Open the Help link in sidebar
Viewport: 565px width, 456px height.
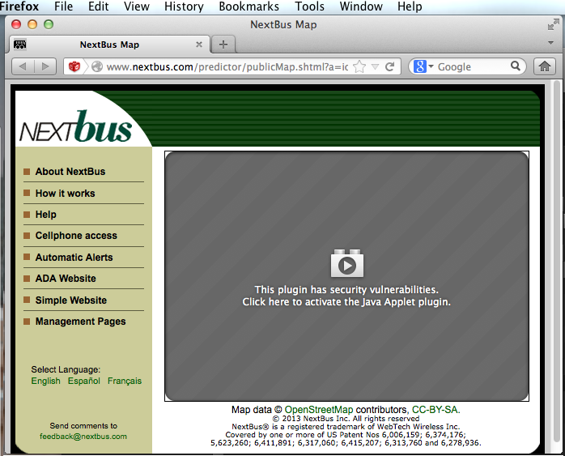click(x=46, y=215)
